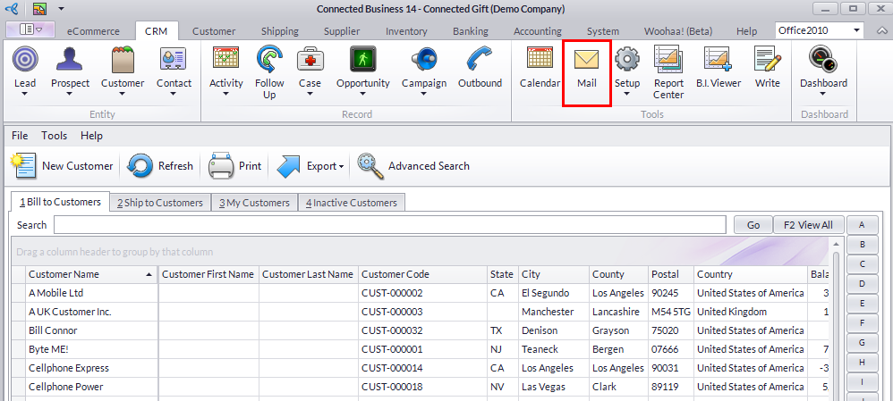Click the Outbound phone icon
The image size is (893, 401).
(481, 70)
